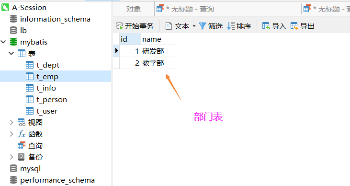Click the 教学部 cell
Image resolution: width=350 pixels, height=186 pixels.
tap(158, 63)
